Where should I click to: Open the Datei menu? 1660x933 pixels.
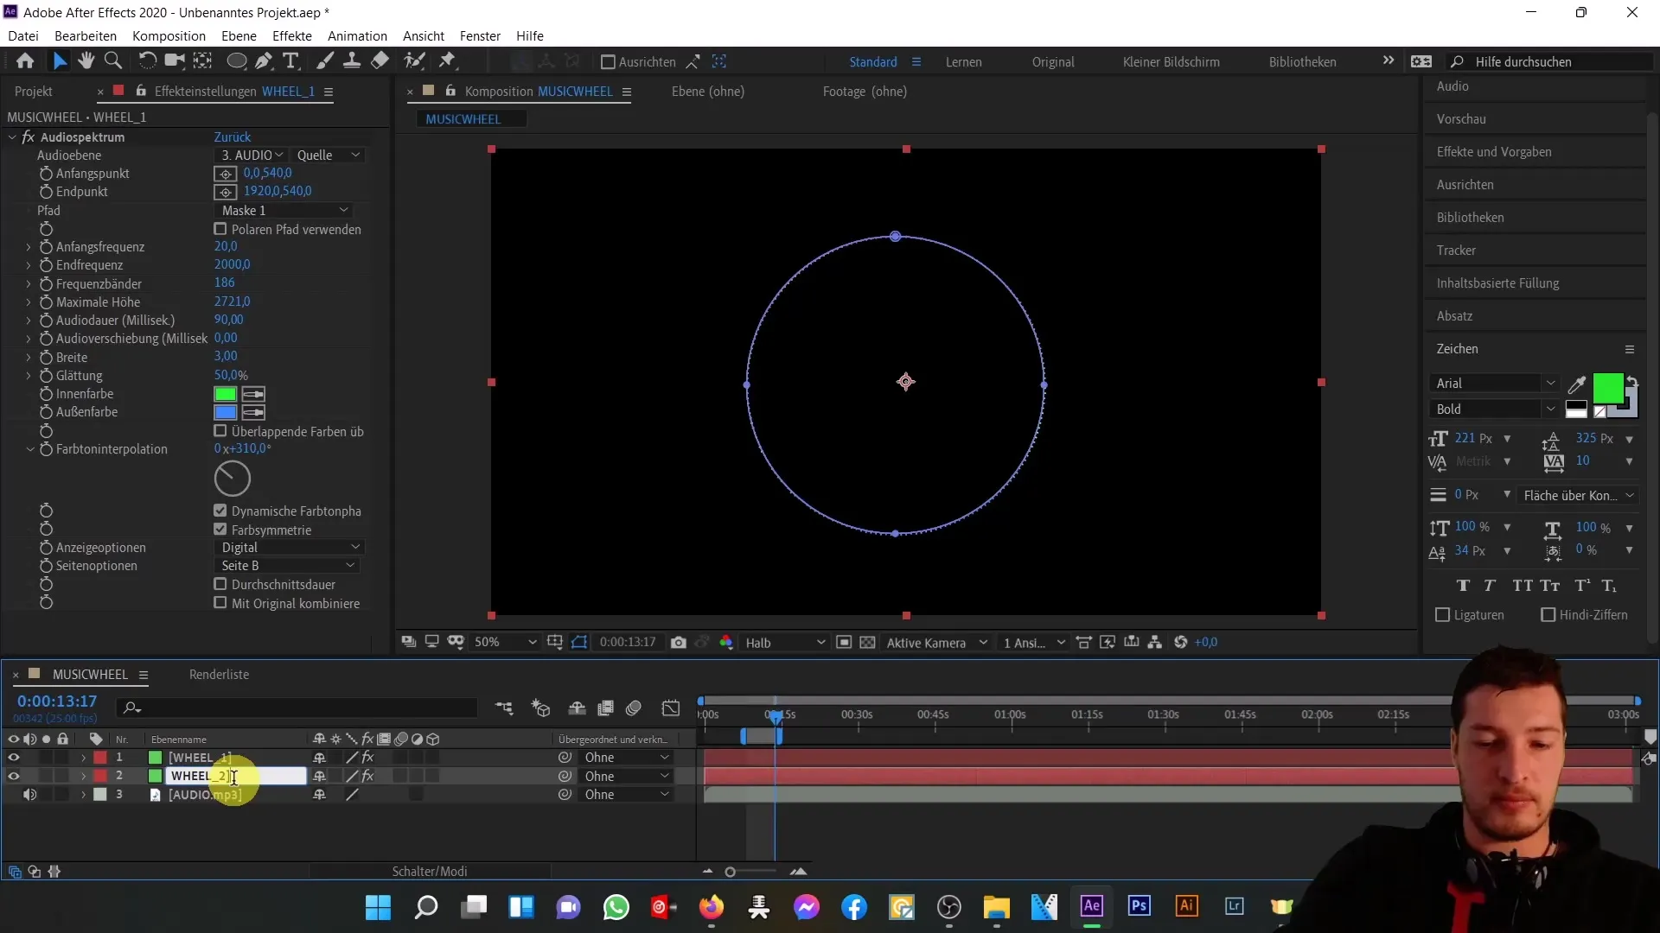[x=23, y=36]
